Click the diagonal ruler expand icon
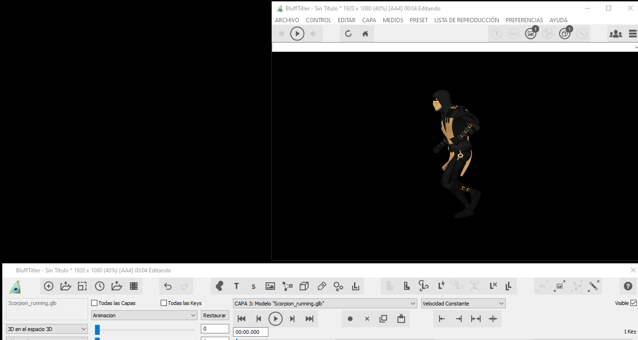 594,286
